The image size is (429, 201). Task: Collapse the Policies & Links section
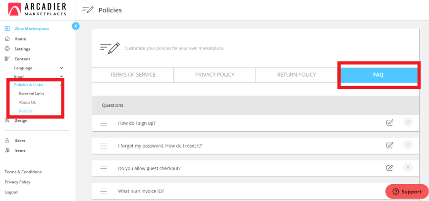(x=61, y=85)
